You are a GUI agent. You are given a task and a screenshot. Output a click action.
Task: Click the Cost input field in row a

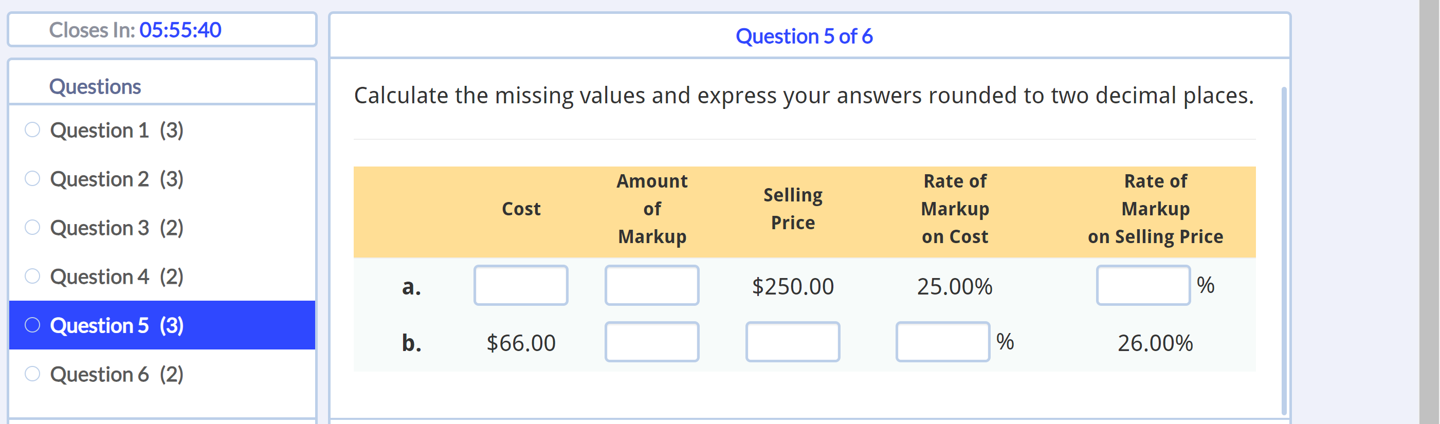tap(520, 285)
